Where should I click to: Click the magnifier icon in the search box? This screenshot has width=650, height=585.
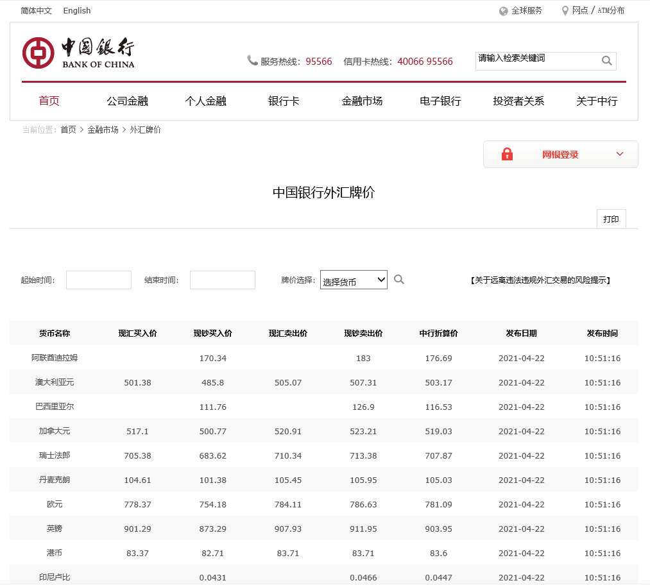click(606, 60)
